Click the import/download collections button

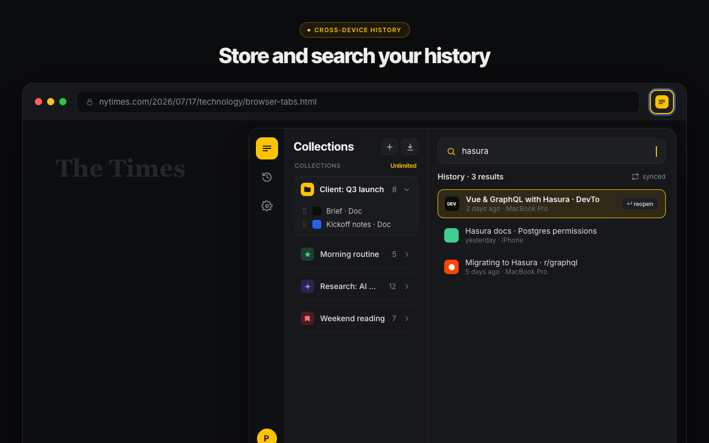pos(410,147)
